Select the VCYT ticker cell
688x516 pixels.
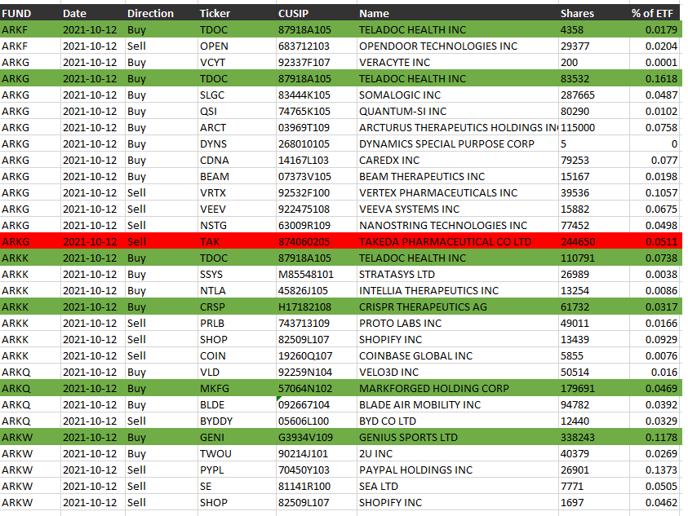(x=235, y=62)
